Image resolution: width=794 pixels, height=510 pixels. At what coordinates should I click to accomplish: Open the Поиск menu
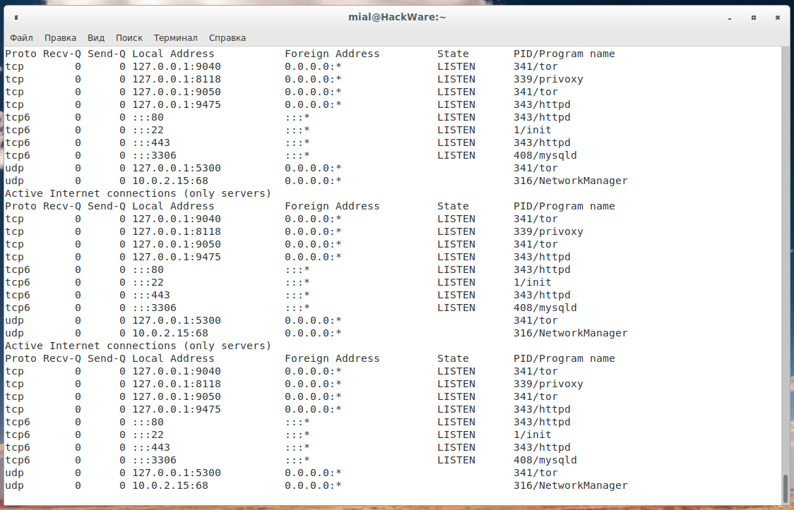click(x=129, y=37)
